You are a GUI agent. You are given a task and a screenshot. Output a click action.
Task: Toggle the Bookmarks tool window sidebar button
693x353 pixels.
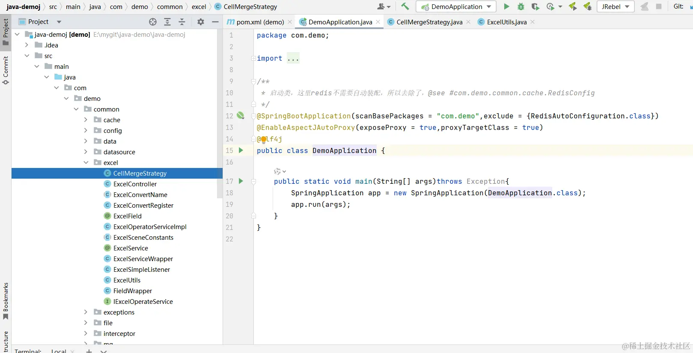click(x=6, y=301)
